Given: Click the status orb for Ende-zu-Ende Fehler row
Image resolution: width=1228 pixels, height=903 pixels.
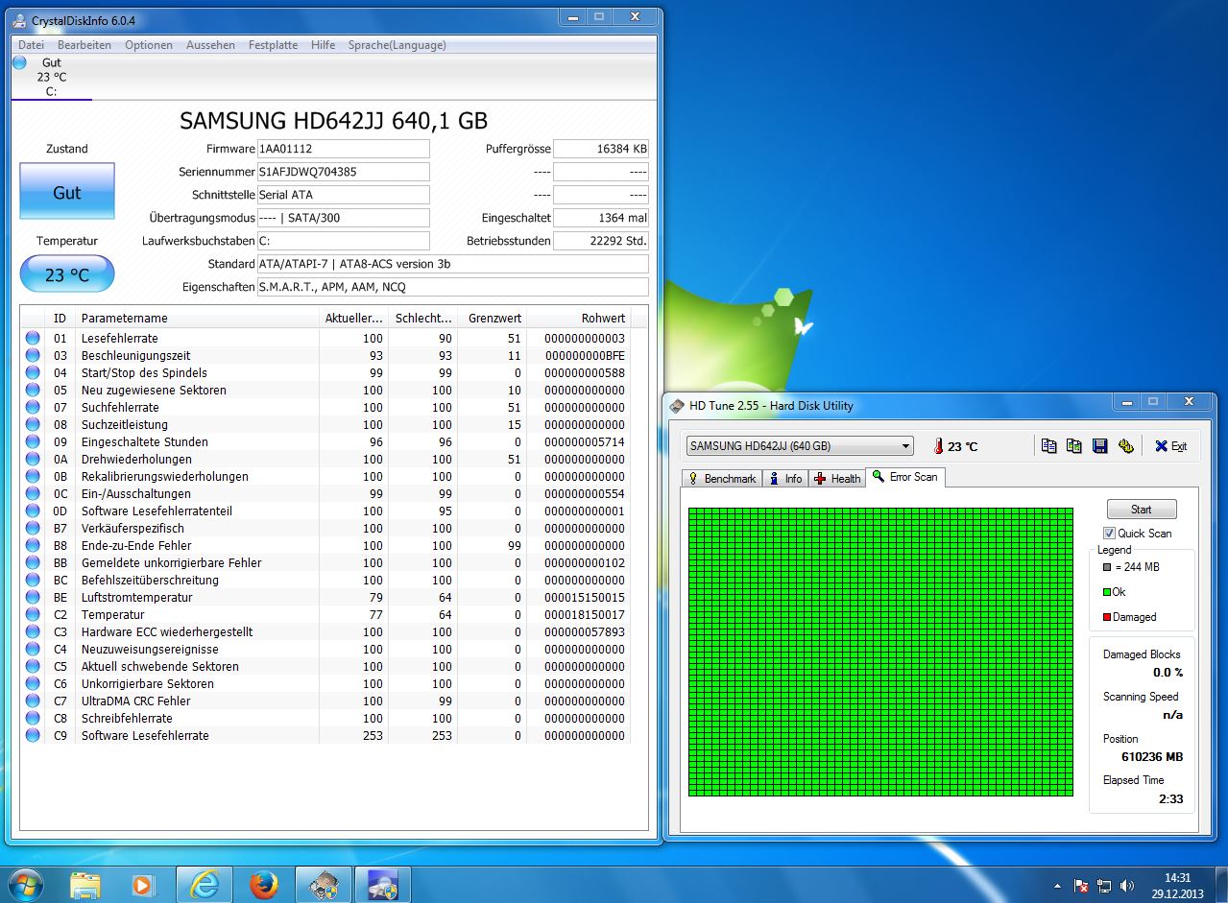Looking at the screenshot, I should point(34,545).
